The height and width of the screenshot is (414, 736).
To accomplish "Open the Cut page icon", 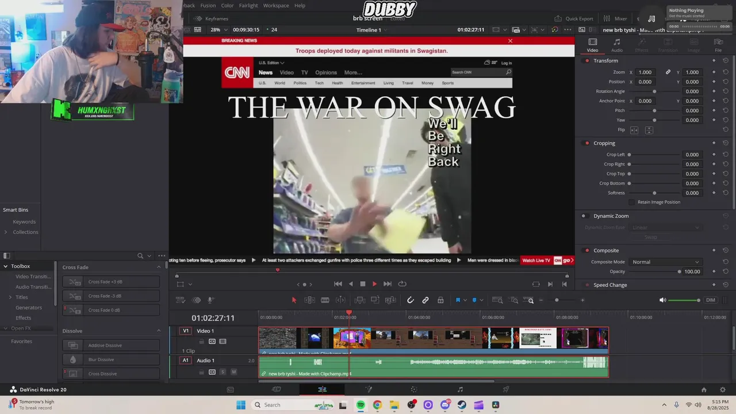I will [277, 390].
